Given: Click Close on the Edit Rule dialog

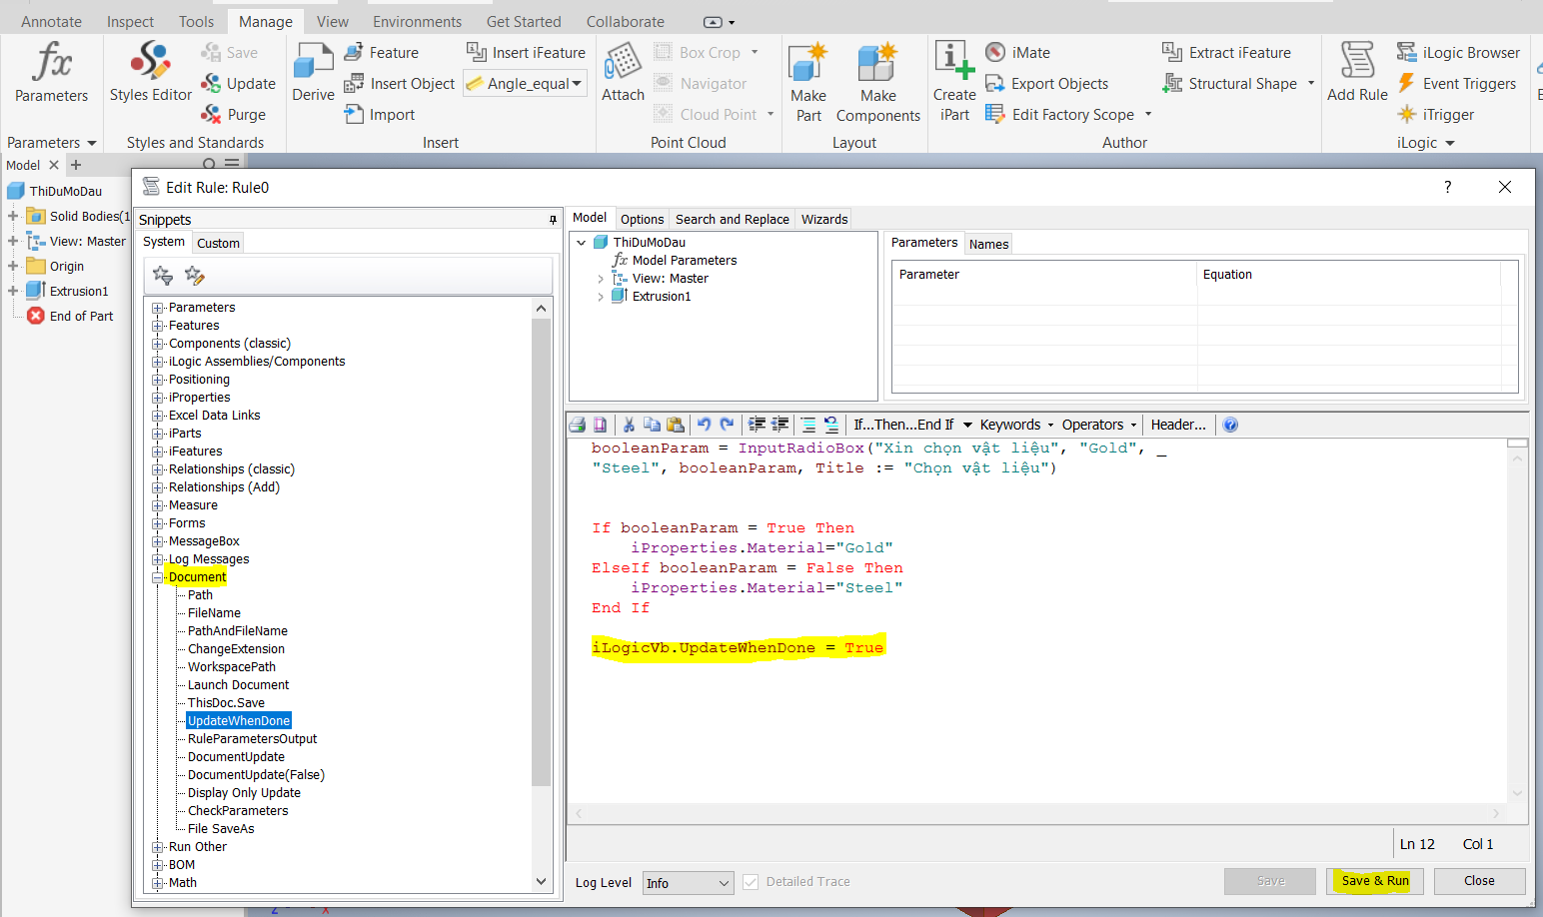Looking at the screenshot, I should 1479,881.
